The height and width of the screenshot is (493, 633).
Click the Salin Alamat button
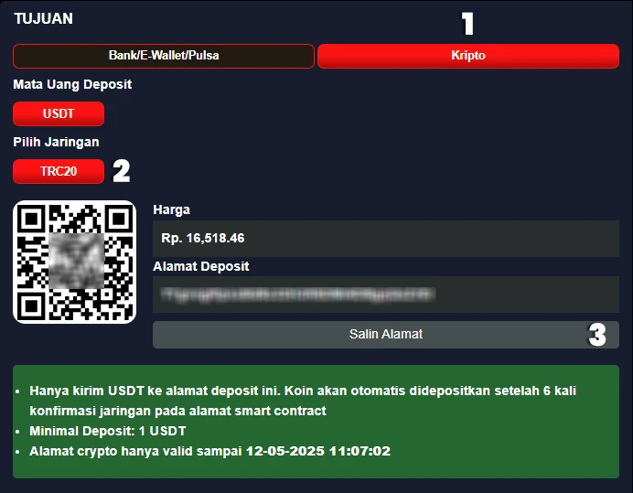tap(385, 335)
